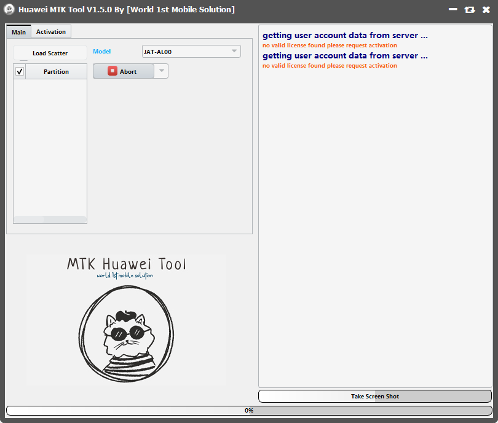Click the Model label
The width and height of the screenshot is (498, 423).
pyautogui.click(x=101, y=52)
